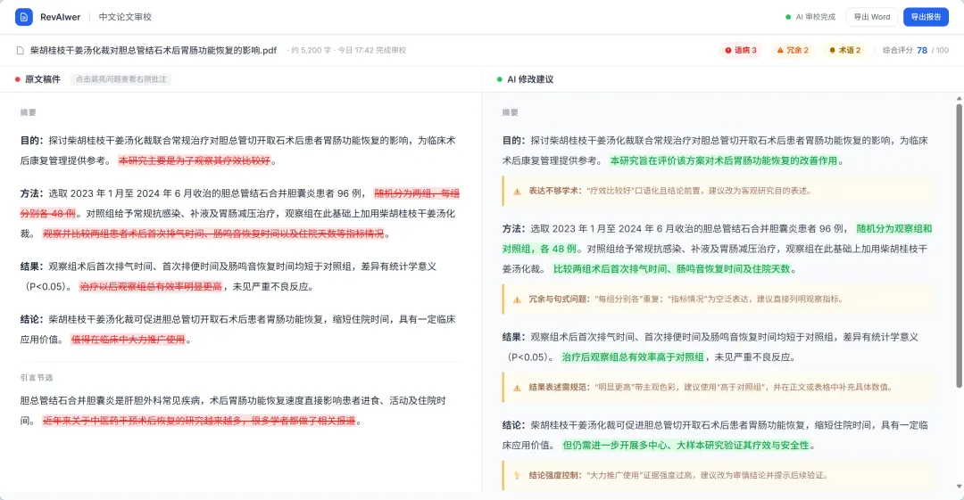Click the 摘要 label in AI suggestion panel
The image size is (964, 500).
511,112
